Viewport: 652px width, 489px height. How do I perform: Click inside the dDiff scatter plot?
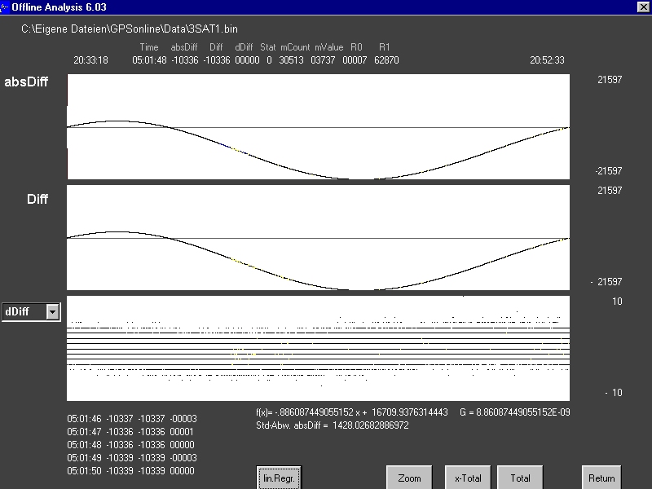[318, 349]
